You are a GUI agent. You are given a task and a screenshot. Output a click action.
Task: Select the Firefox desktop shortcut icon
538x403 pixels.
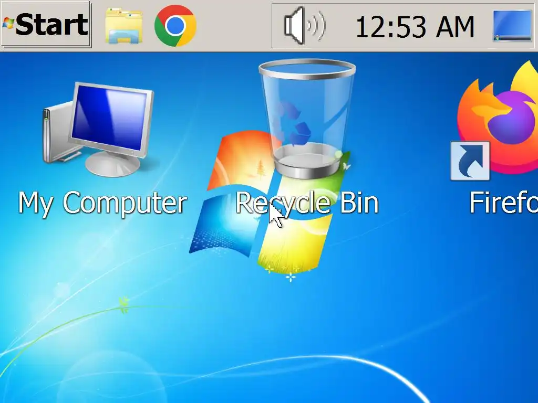(494, 121)
